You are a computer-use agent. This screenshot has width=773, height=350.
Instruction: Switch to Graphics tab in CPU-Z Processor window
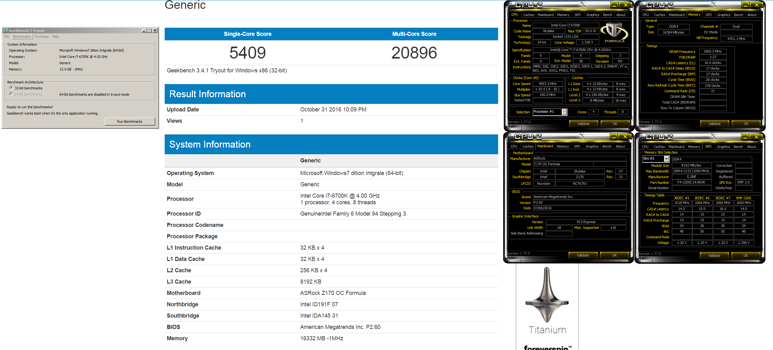pyautogui.click(x=593, y=15)
